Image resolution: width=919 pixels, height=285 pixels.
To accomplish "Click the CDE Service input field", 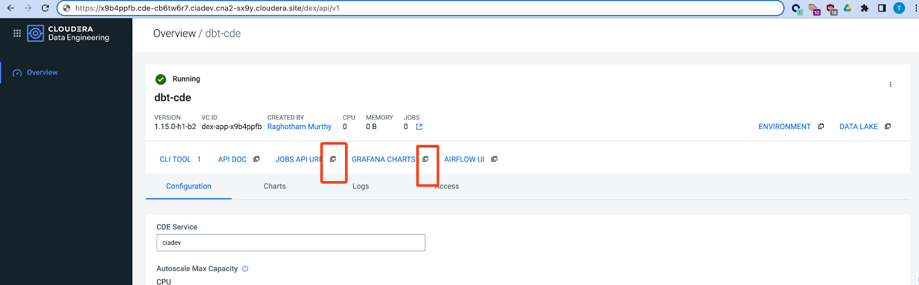I will [x=291, y=243].
